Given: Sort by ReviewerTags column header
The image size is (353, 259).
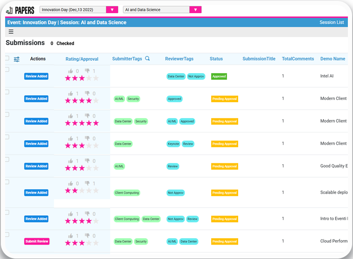Looking at the screenshot, I should coord(179,59).
